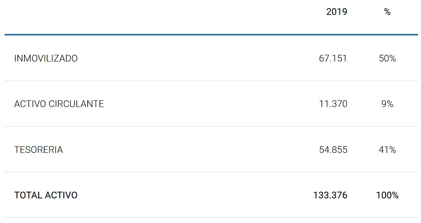Click the 2019 column header
Screen dimensions: 421x223
point(337,12)
